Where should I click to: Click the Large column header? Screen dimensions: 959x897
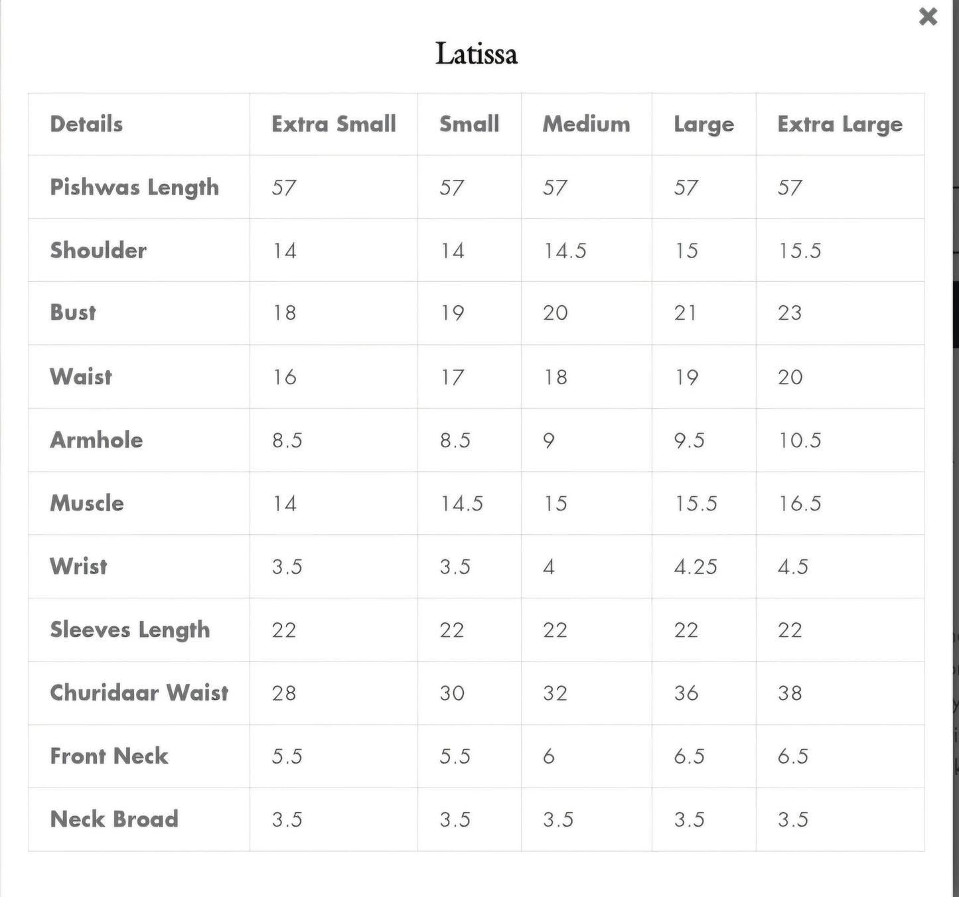point(703,124)
